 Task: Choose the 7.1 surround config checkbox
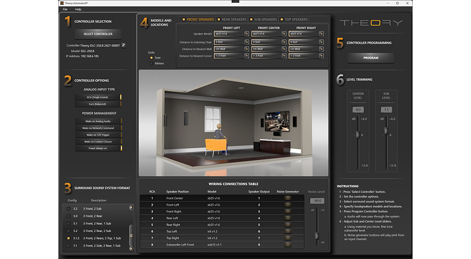68,245
